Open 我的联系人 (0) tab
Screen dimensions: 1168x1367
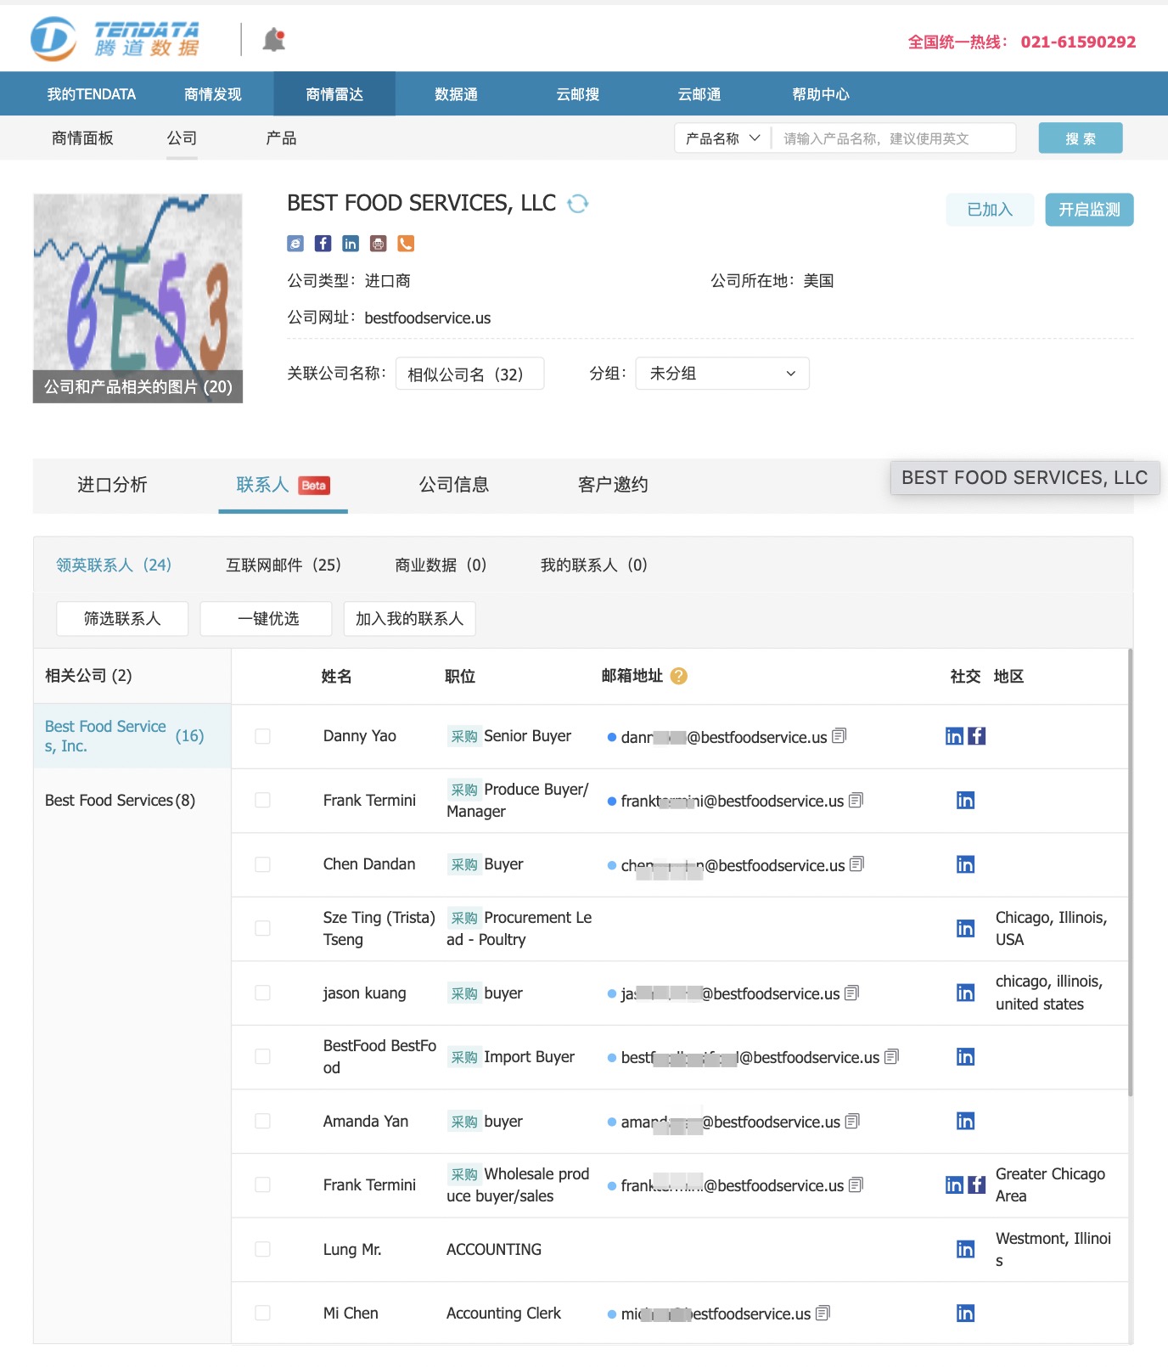(x=594, y=565)
